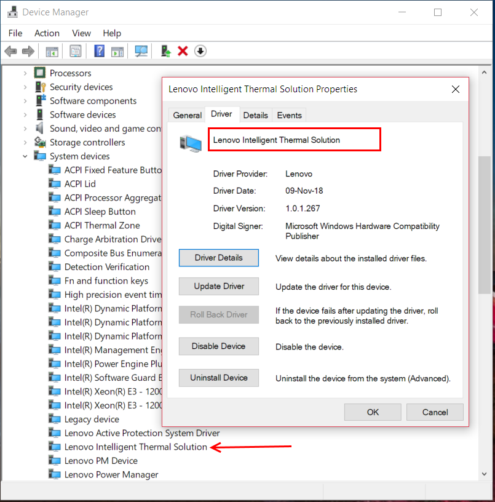
Task: Switch to the Details tab
Action: point(255,115)
